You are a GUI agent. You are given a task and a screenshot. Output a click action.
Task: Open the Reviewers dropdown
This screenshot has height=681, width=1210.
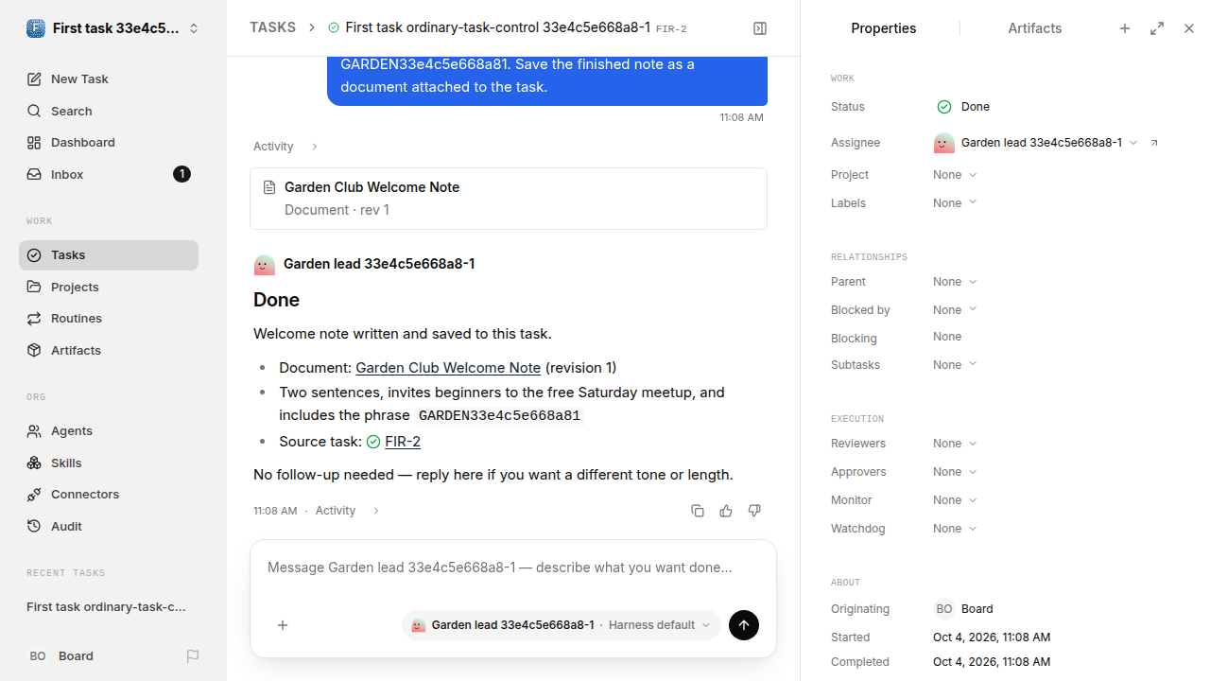pyautogui.click(x=955, y=444)
